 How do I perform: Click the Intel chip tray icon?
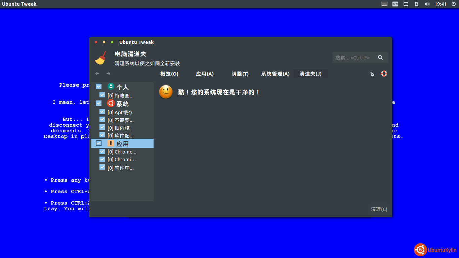pyautogui.click(x=395, y=4)
